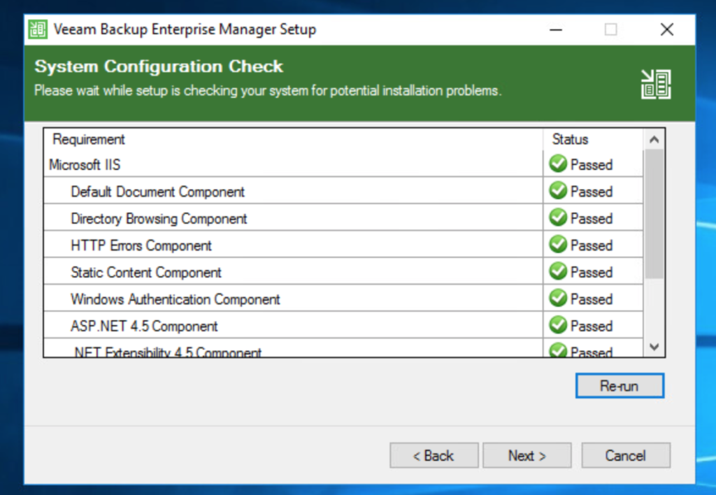This screenshot has height=495, width=716.
Task: Click Passed text in HTTP Errors row
Action: (592, 245)
